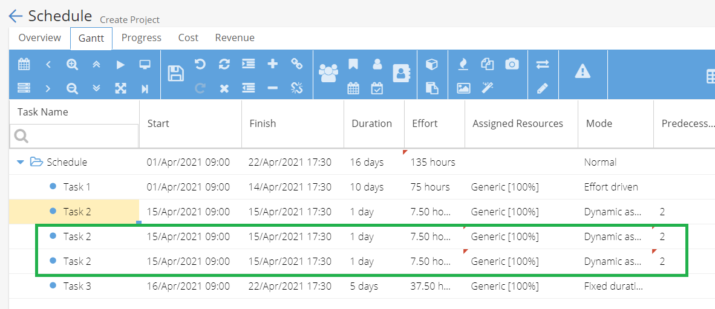Click the 3D cube icon
This screenshot has width=715, height=309.
[x=431, y=64]
